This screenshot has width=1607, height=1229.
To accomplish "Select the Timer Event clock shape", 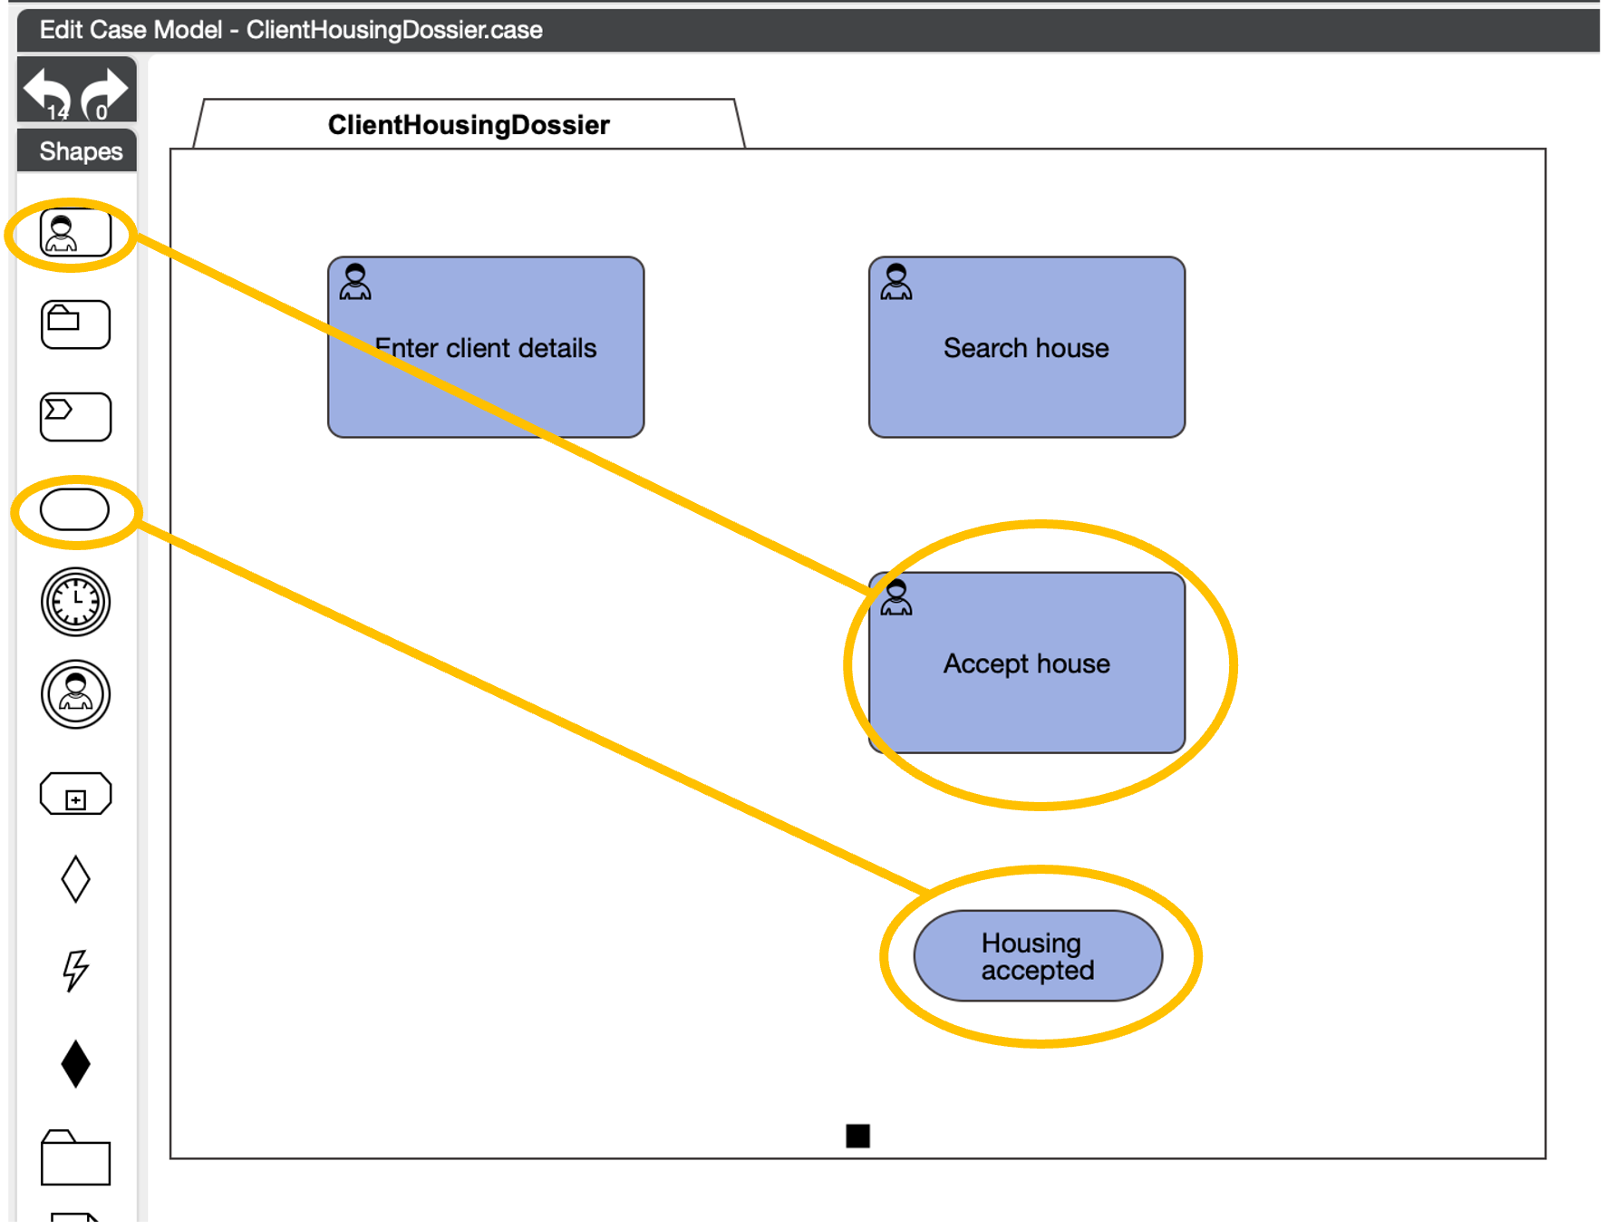I will [x=75, y=602].
